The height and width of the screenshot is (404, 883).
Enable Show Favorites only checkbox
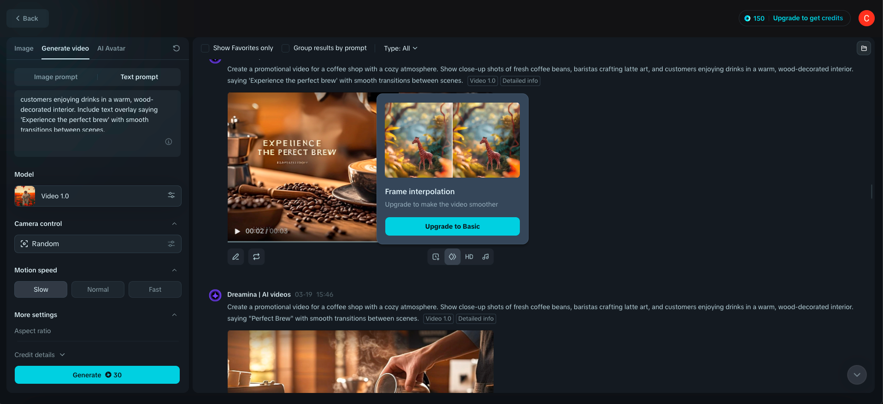(x=205, y=48)
